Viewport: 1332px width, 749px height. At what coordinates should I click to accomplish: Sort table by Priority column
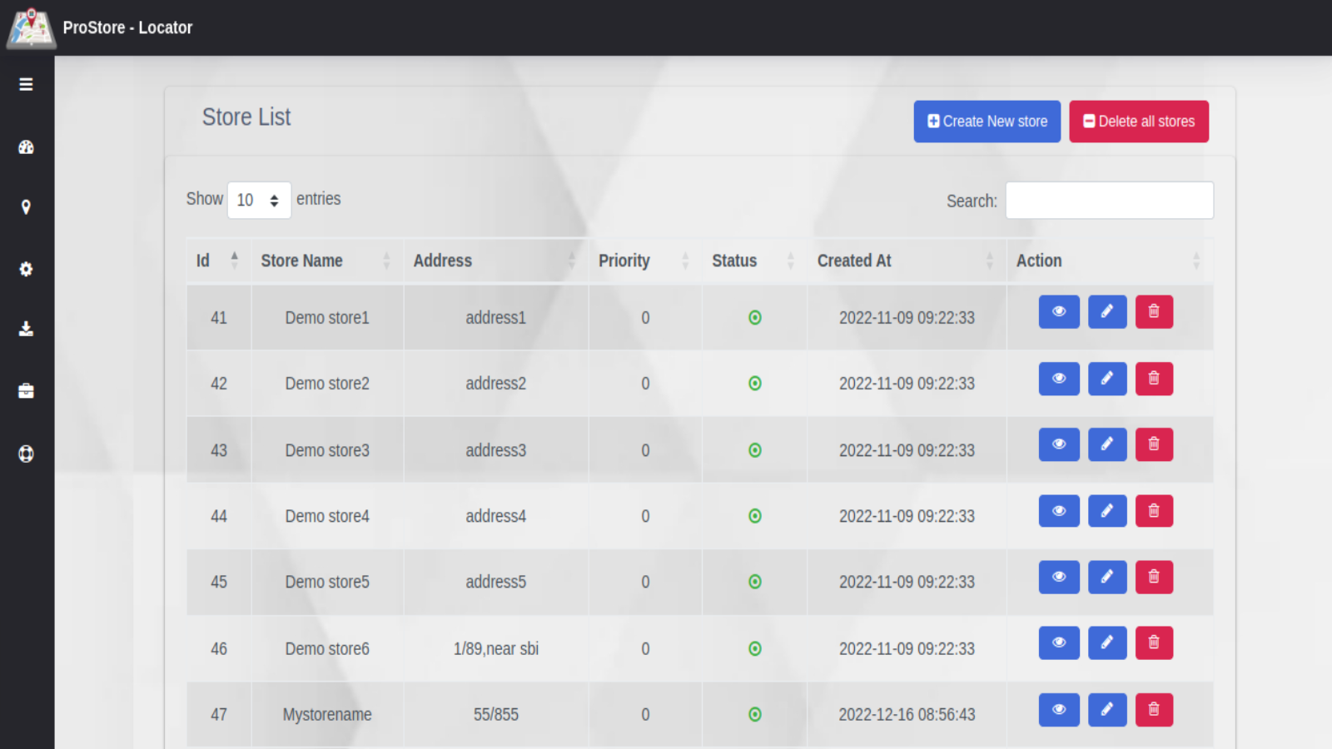coord(645,260)
